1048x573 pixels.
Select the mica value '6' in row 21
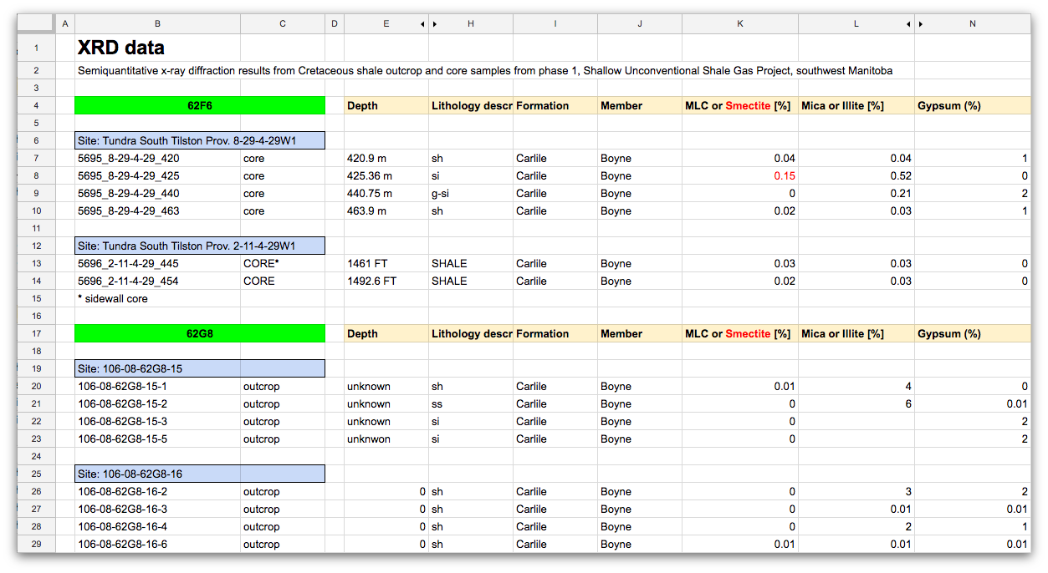pyautogui.click(x=856, y=404)
